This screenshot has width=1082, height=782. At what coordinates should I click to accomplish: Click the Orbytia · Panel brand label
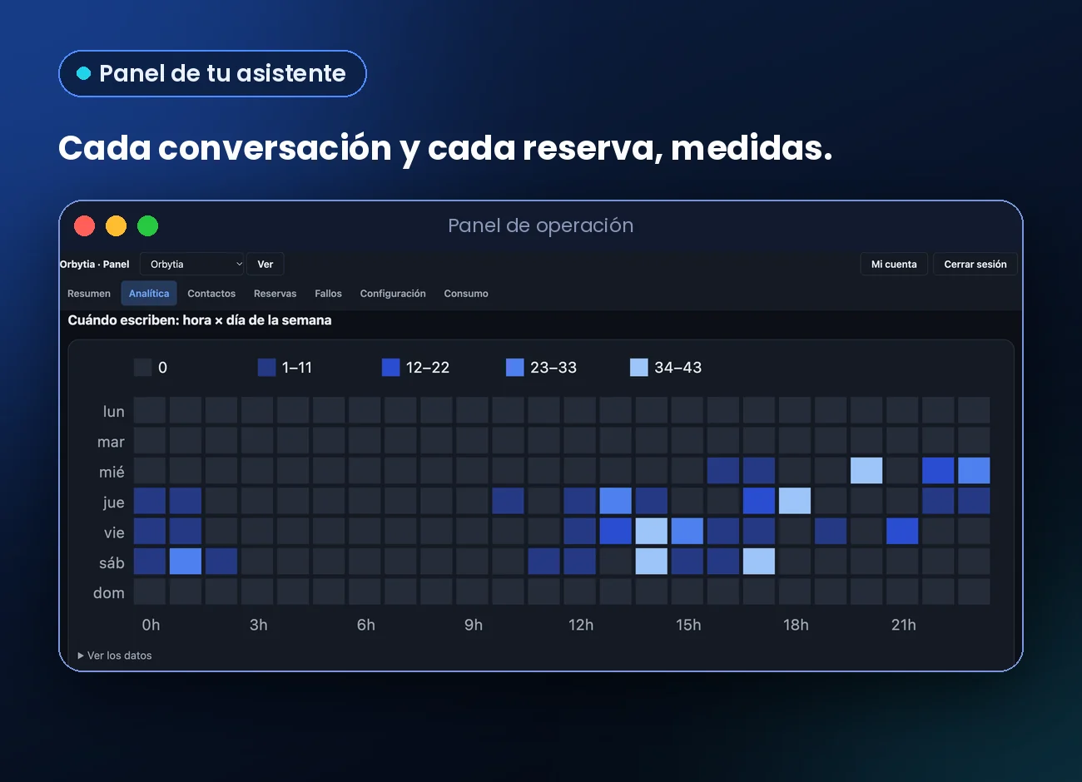94,265
